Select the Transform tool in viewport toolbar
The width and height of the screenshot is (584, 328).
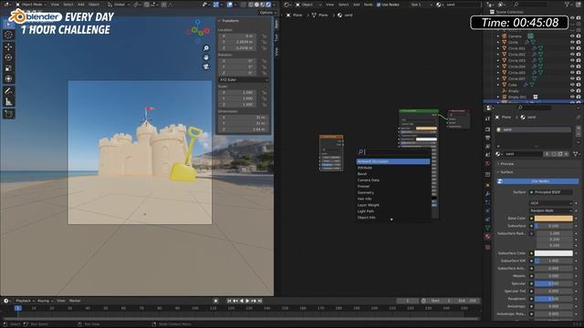tap(8, 79)
